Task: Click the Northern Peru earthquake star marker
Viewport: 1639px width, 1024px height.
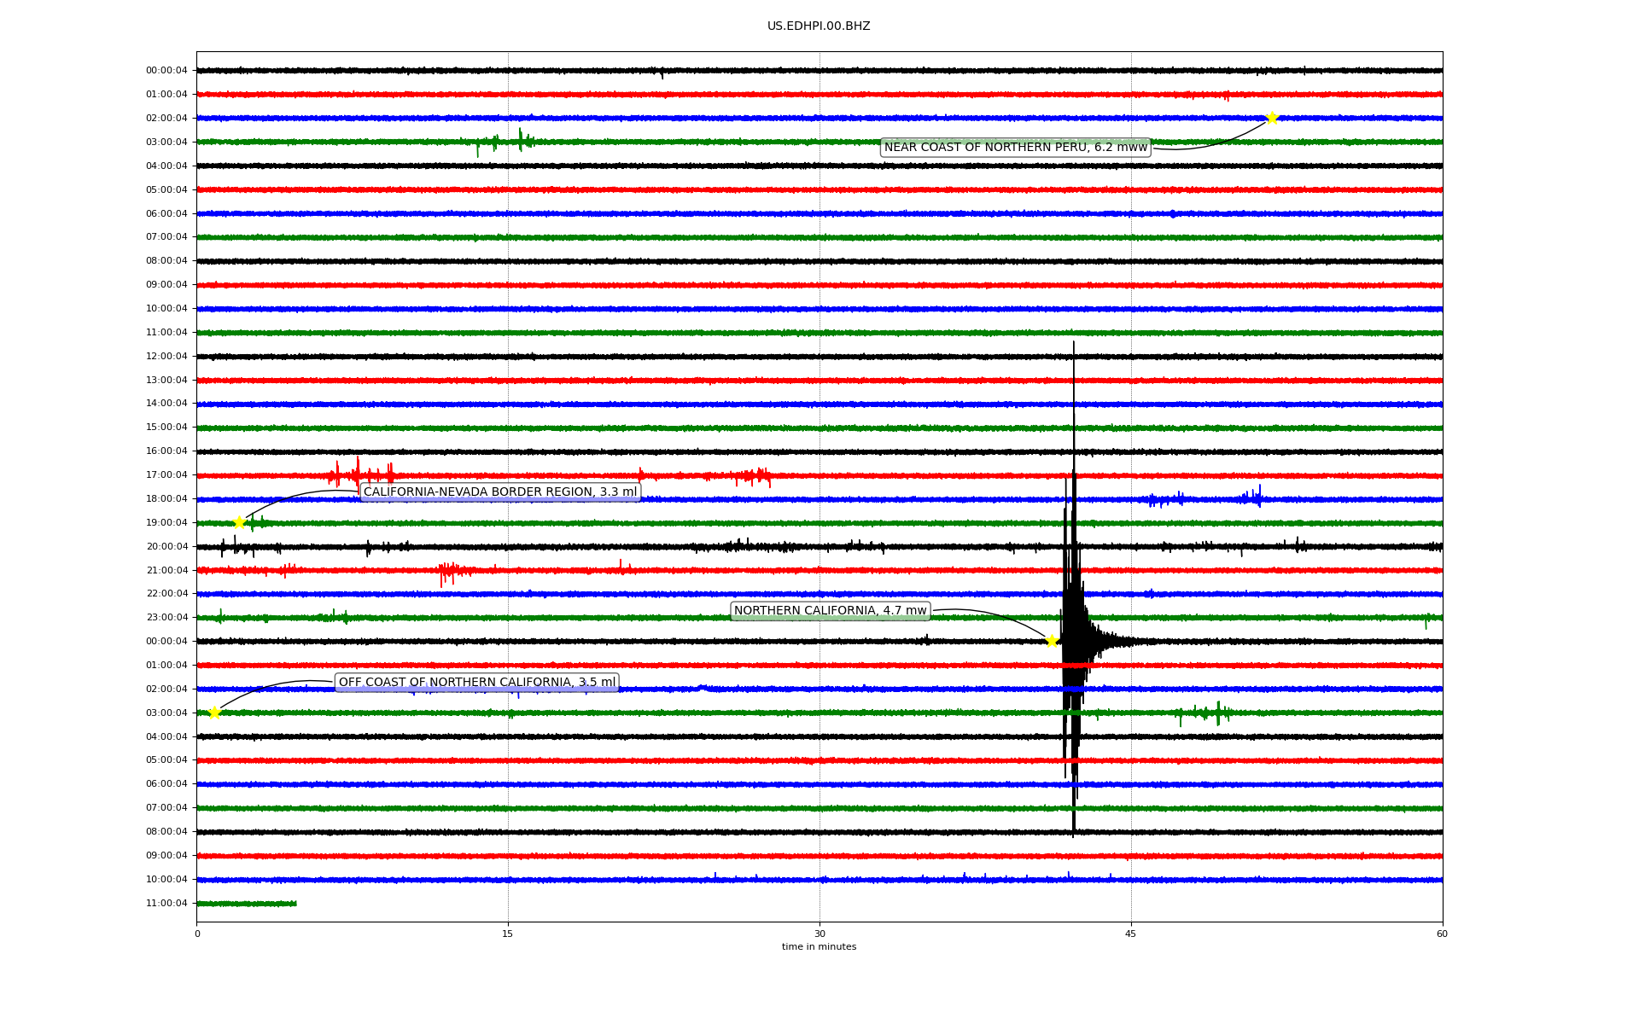Action: (x=1271, y=118)
